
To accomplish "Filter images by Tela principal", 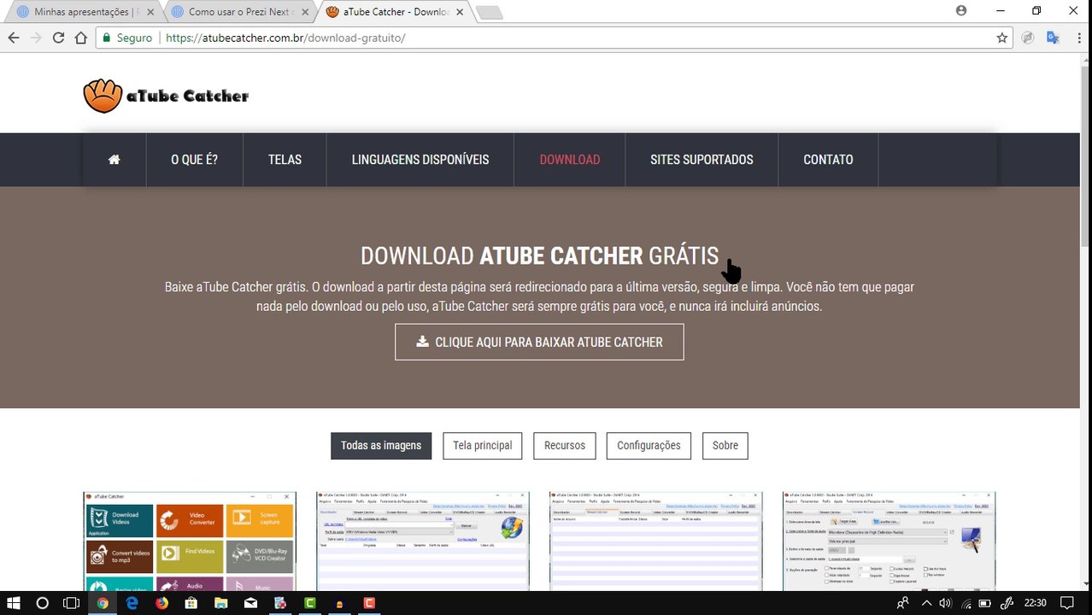I will [483, 446].
